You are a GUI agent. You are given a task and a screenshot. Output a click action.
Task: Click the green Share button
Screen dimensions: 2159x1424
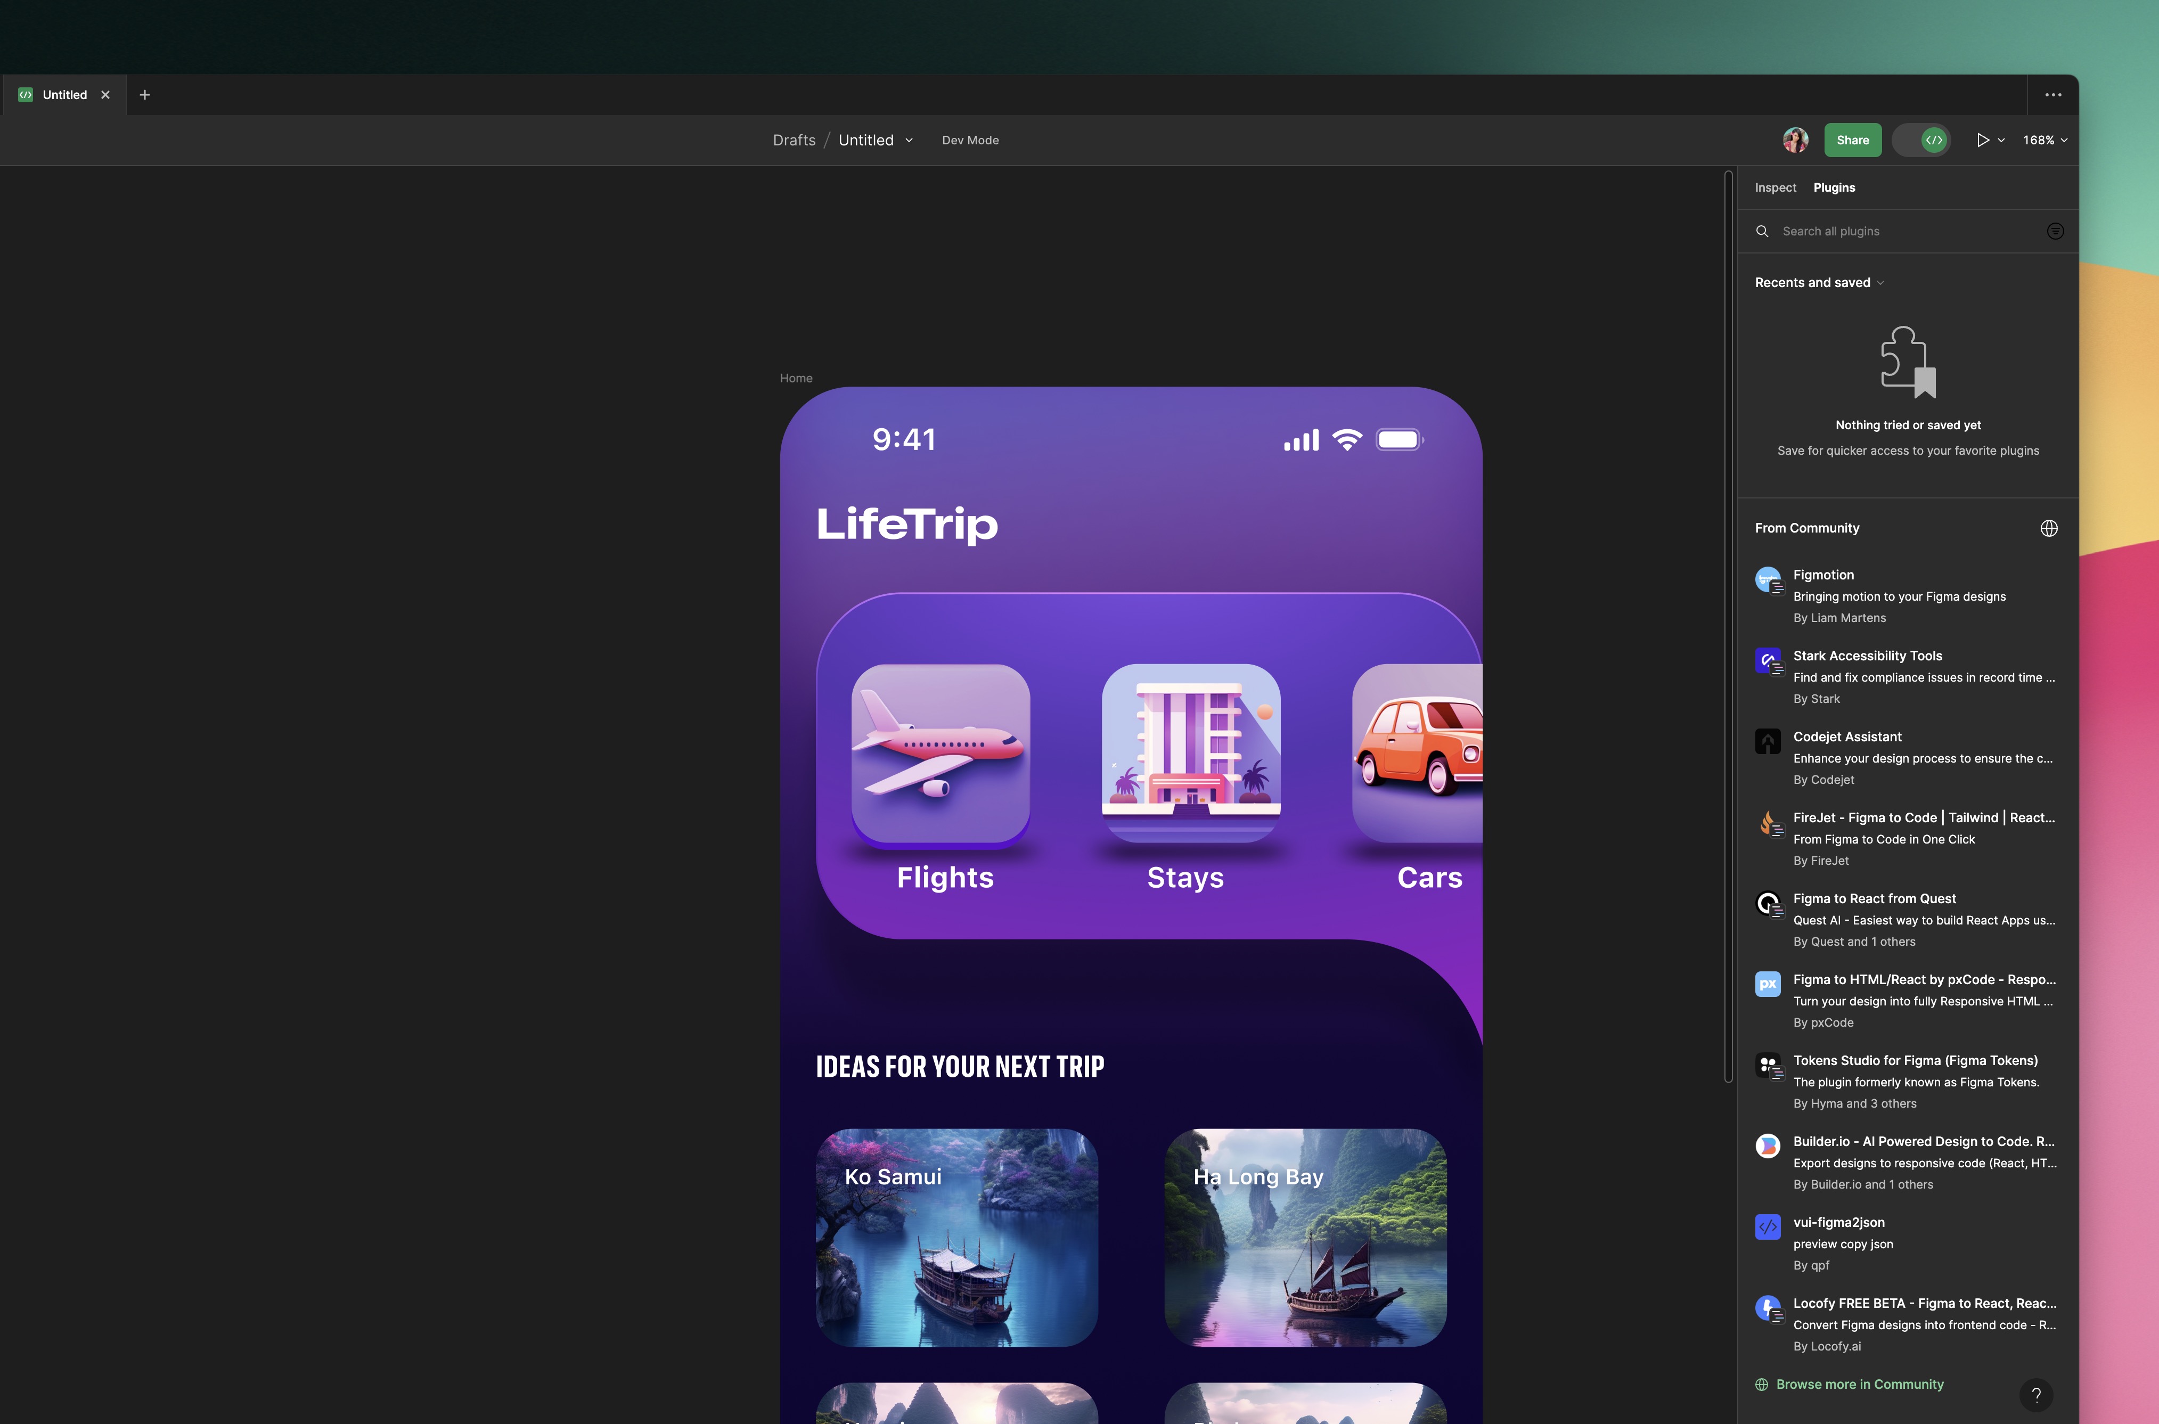click(1852, 140)
